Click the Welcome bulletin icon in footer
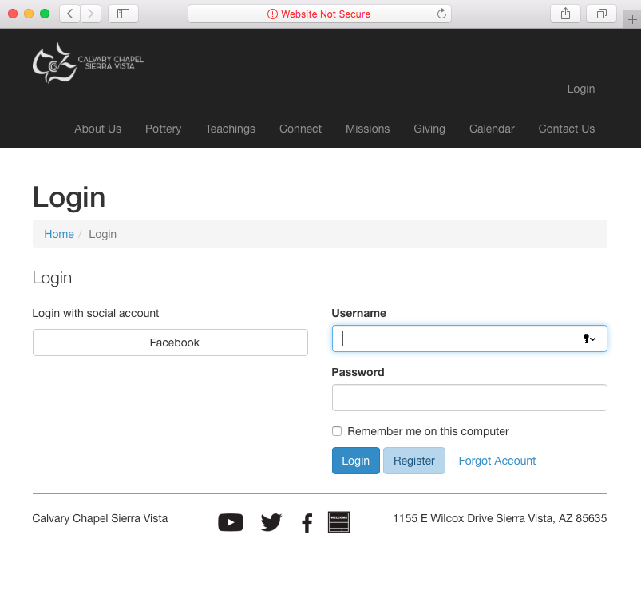 tap(338, 521)
